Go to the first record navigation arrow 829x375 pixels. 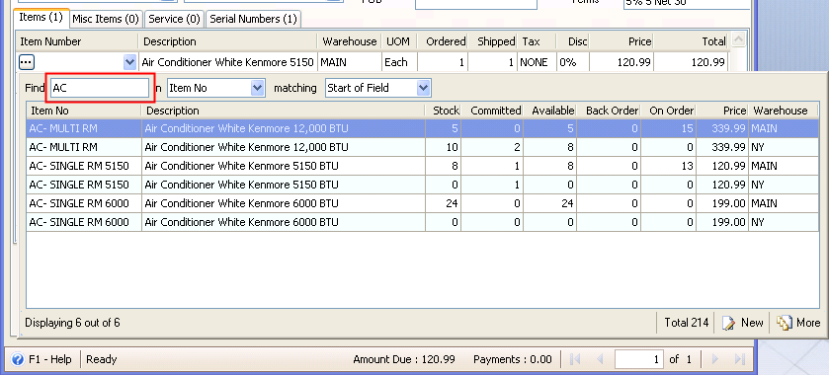click(x=576, y=359)
